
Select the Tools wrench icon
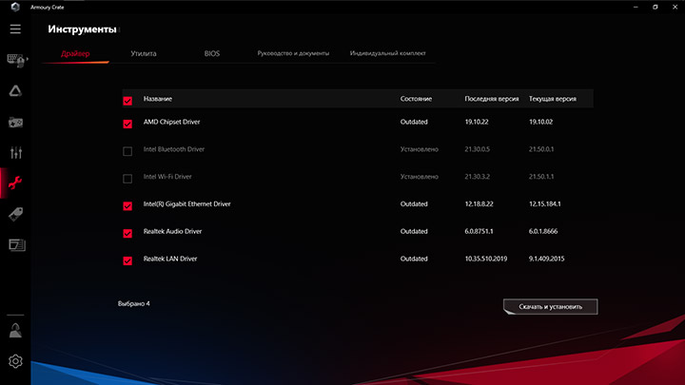[15, 183]
